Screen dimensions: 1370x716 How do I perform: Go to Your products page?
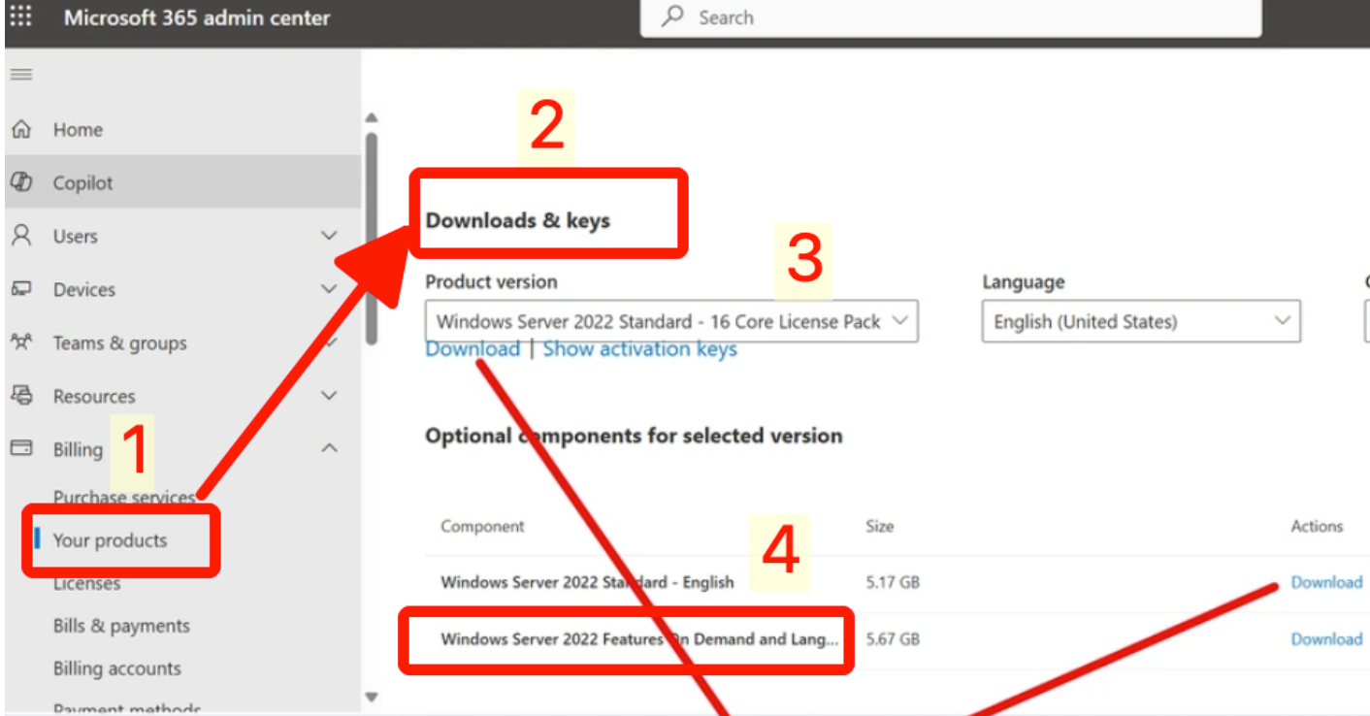tap(110, 540)
